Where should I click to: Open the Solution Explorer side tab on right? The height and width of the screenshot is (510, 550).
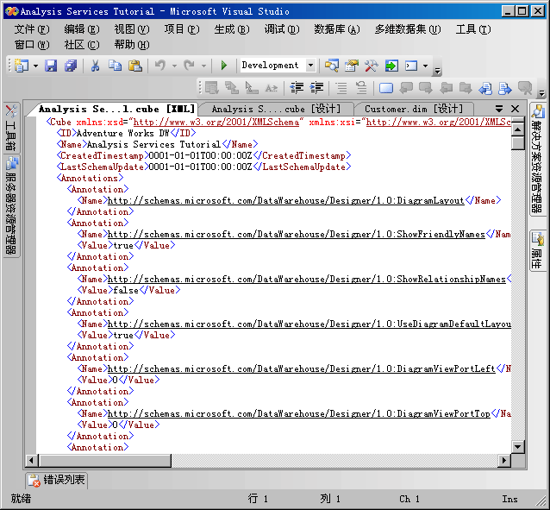[537, 160]
